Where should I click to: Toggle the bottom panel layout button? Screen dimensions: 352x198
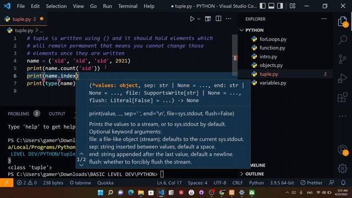271,6
